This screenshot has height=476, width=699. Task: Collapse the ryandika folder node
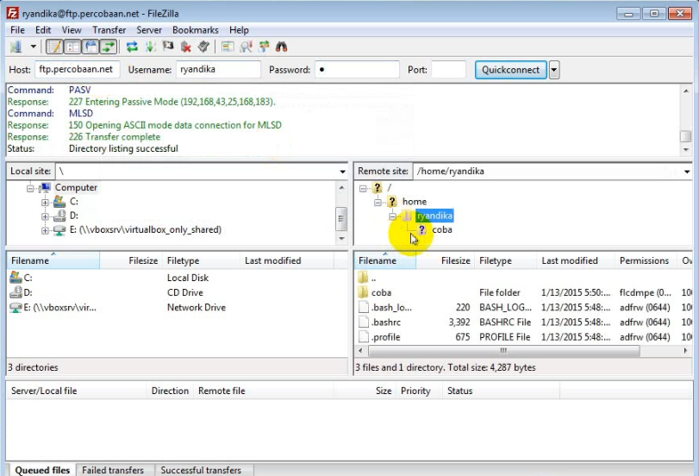pos(392,216)
